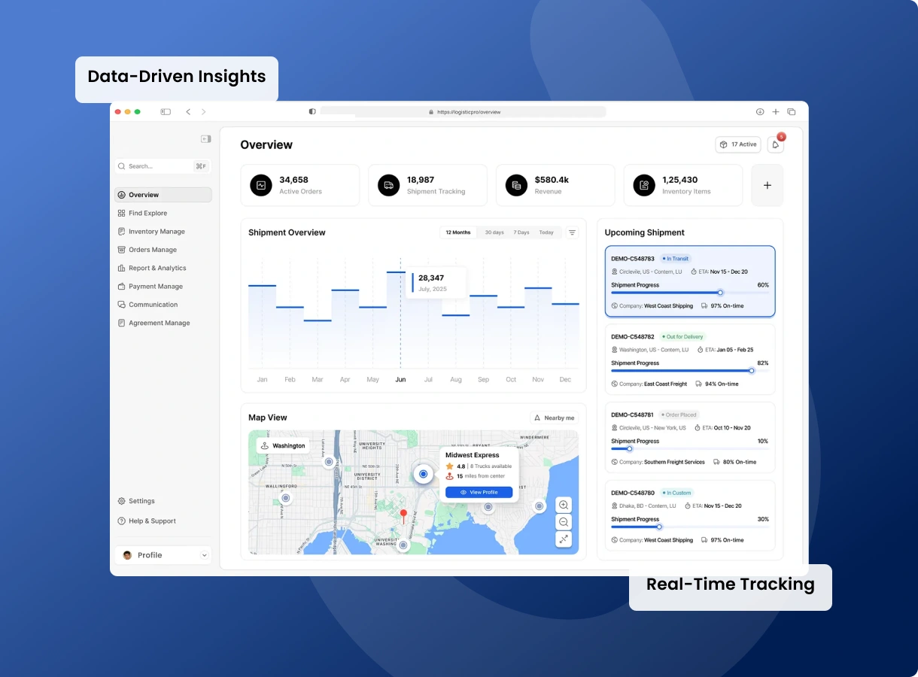Select the Jun month on chart axis
This screenshot has width=918, height=677.
pyautogui.click(x=400, y=380)
